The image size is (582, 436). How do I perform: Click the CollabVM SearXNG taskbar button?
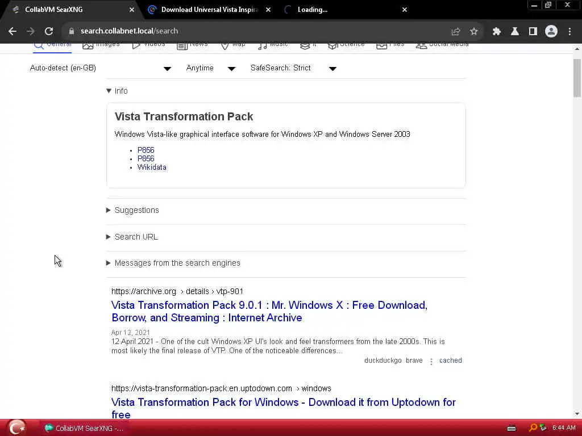pyautogui.click(x=84, y=428)
